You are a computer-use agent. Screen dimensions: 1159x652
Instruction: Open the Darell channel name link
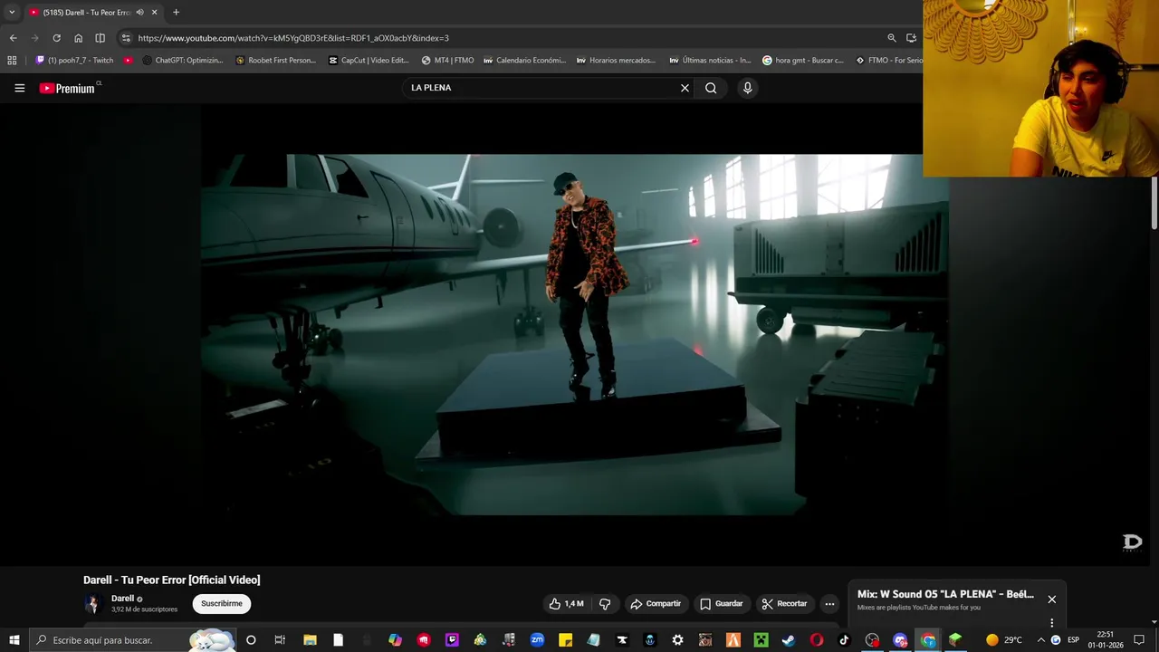tap(122, 599)
